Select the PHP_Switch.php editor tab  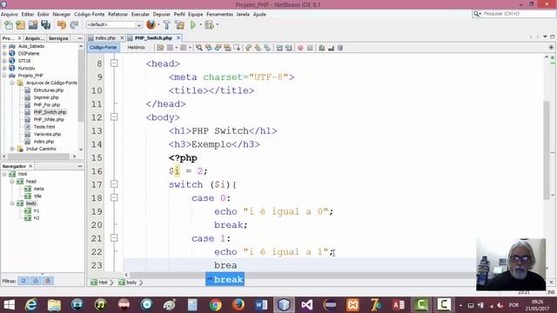tap(153, 38)
